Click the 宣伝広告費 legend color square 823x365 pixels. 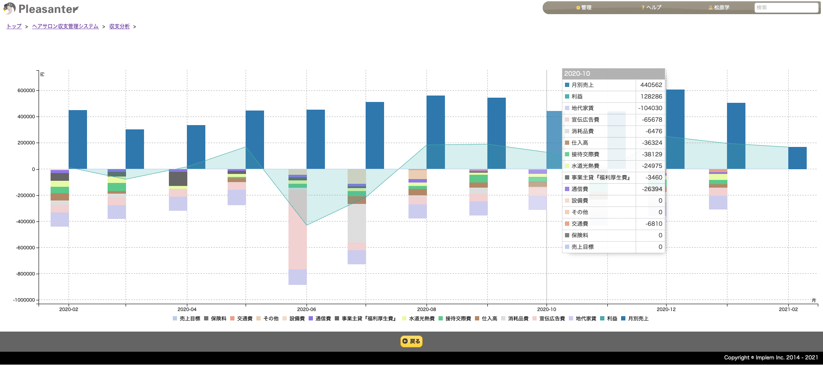coord(535,319)
